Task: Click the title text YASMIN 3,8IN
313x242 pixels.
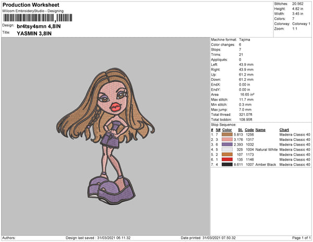Action: 34,33
